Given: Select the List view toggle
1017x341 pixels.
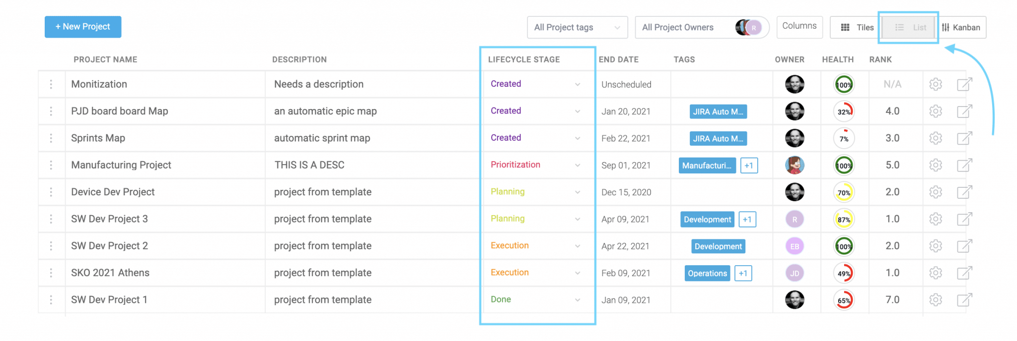Looking at the screenshot, I should coord(910,27).
